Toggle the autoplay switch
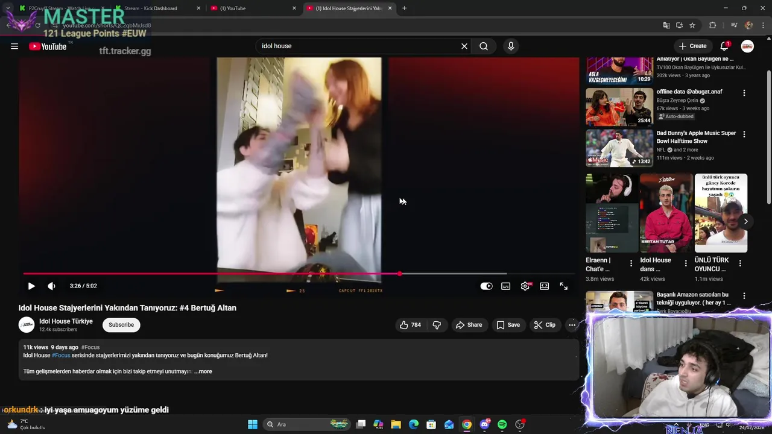This screenshot has width=772, height=434. click(486, 286)
